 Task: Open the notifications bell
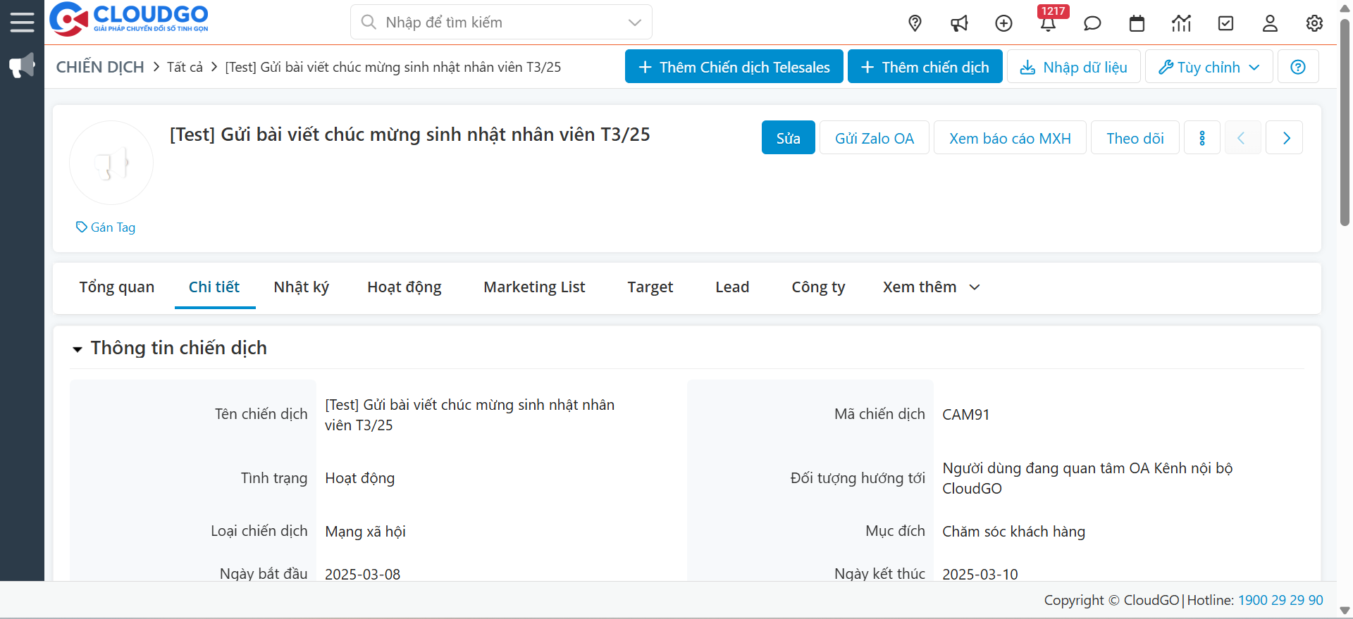(x=1048, y=24)
